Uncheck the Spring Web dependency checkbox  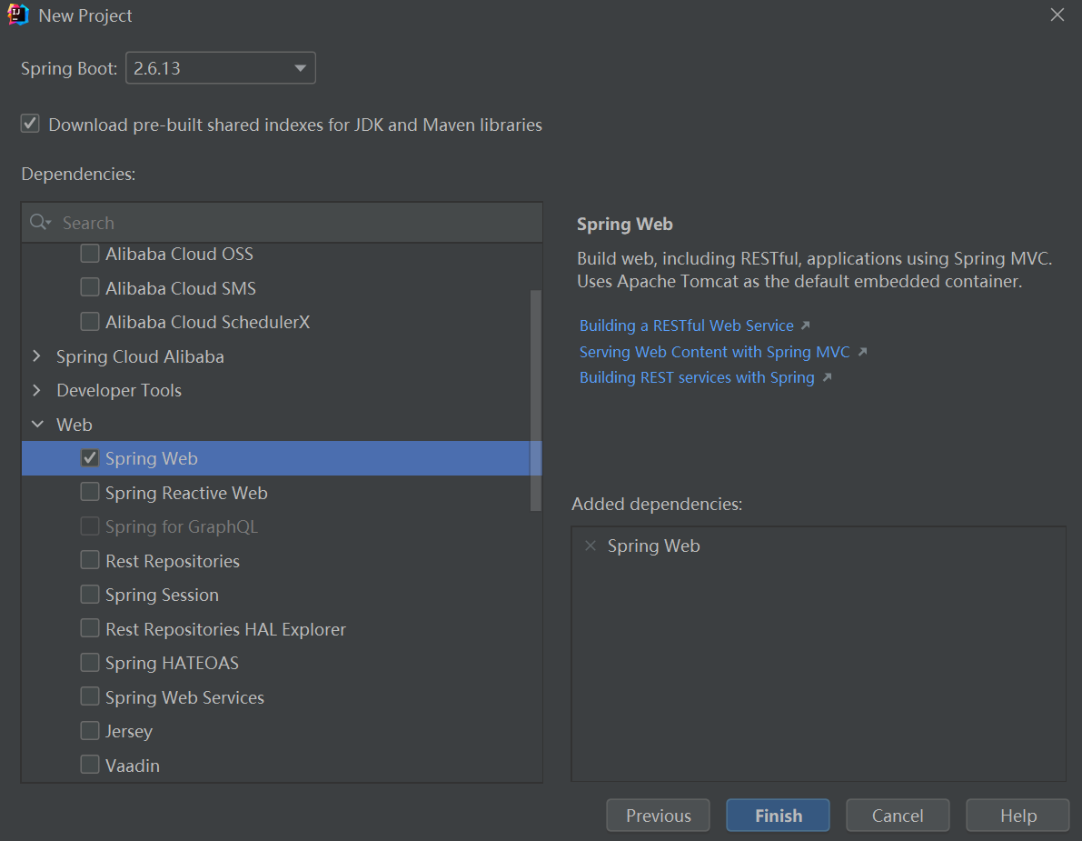pos(90,458)
